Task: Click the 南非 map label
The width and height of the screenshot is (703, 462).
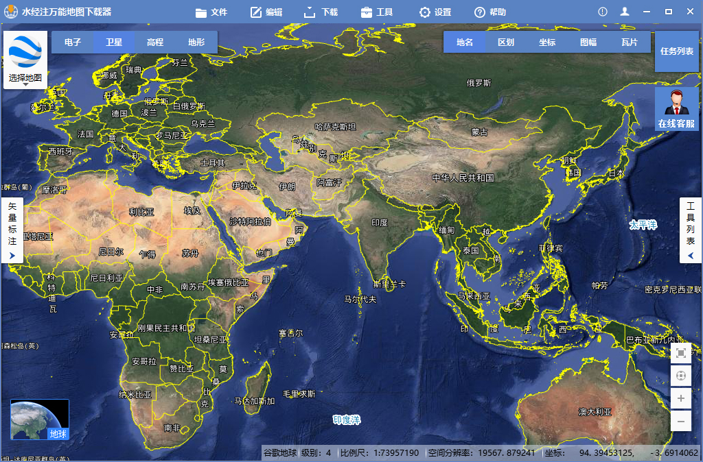Action: point(172,428)
